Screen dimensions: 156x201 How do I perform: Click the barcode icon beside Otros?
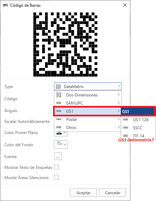click(x=59, y=127)
